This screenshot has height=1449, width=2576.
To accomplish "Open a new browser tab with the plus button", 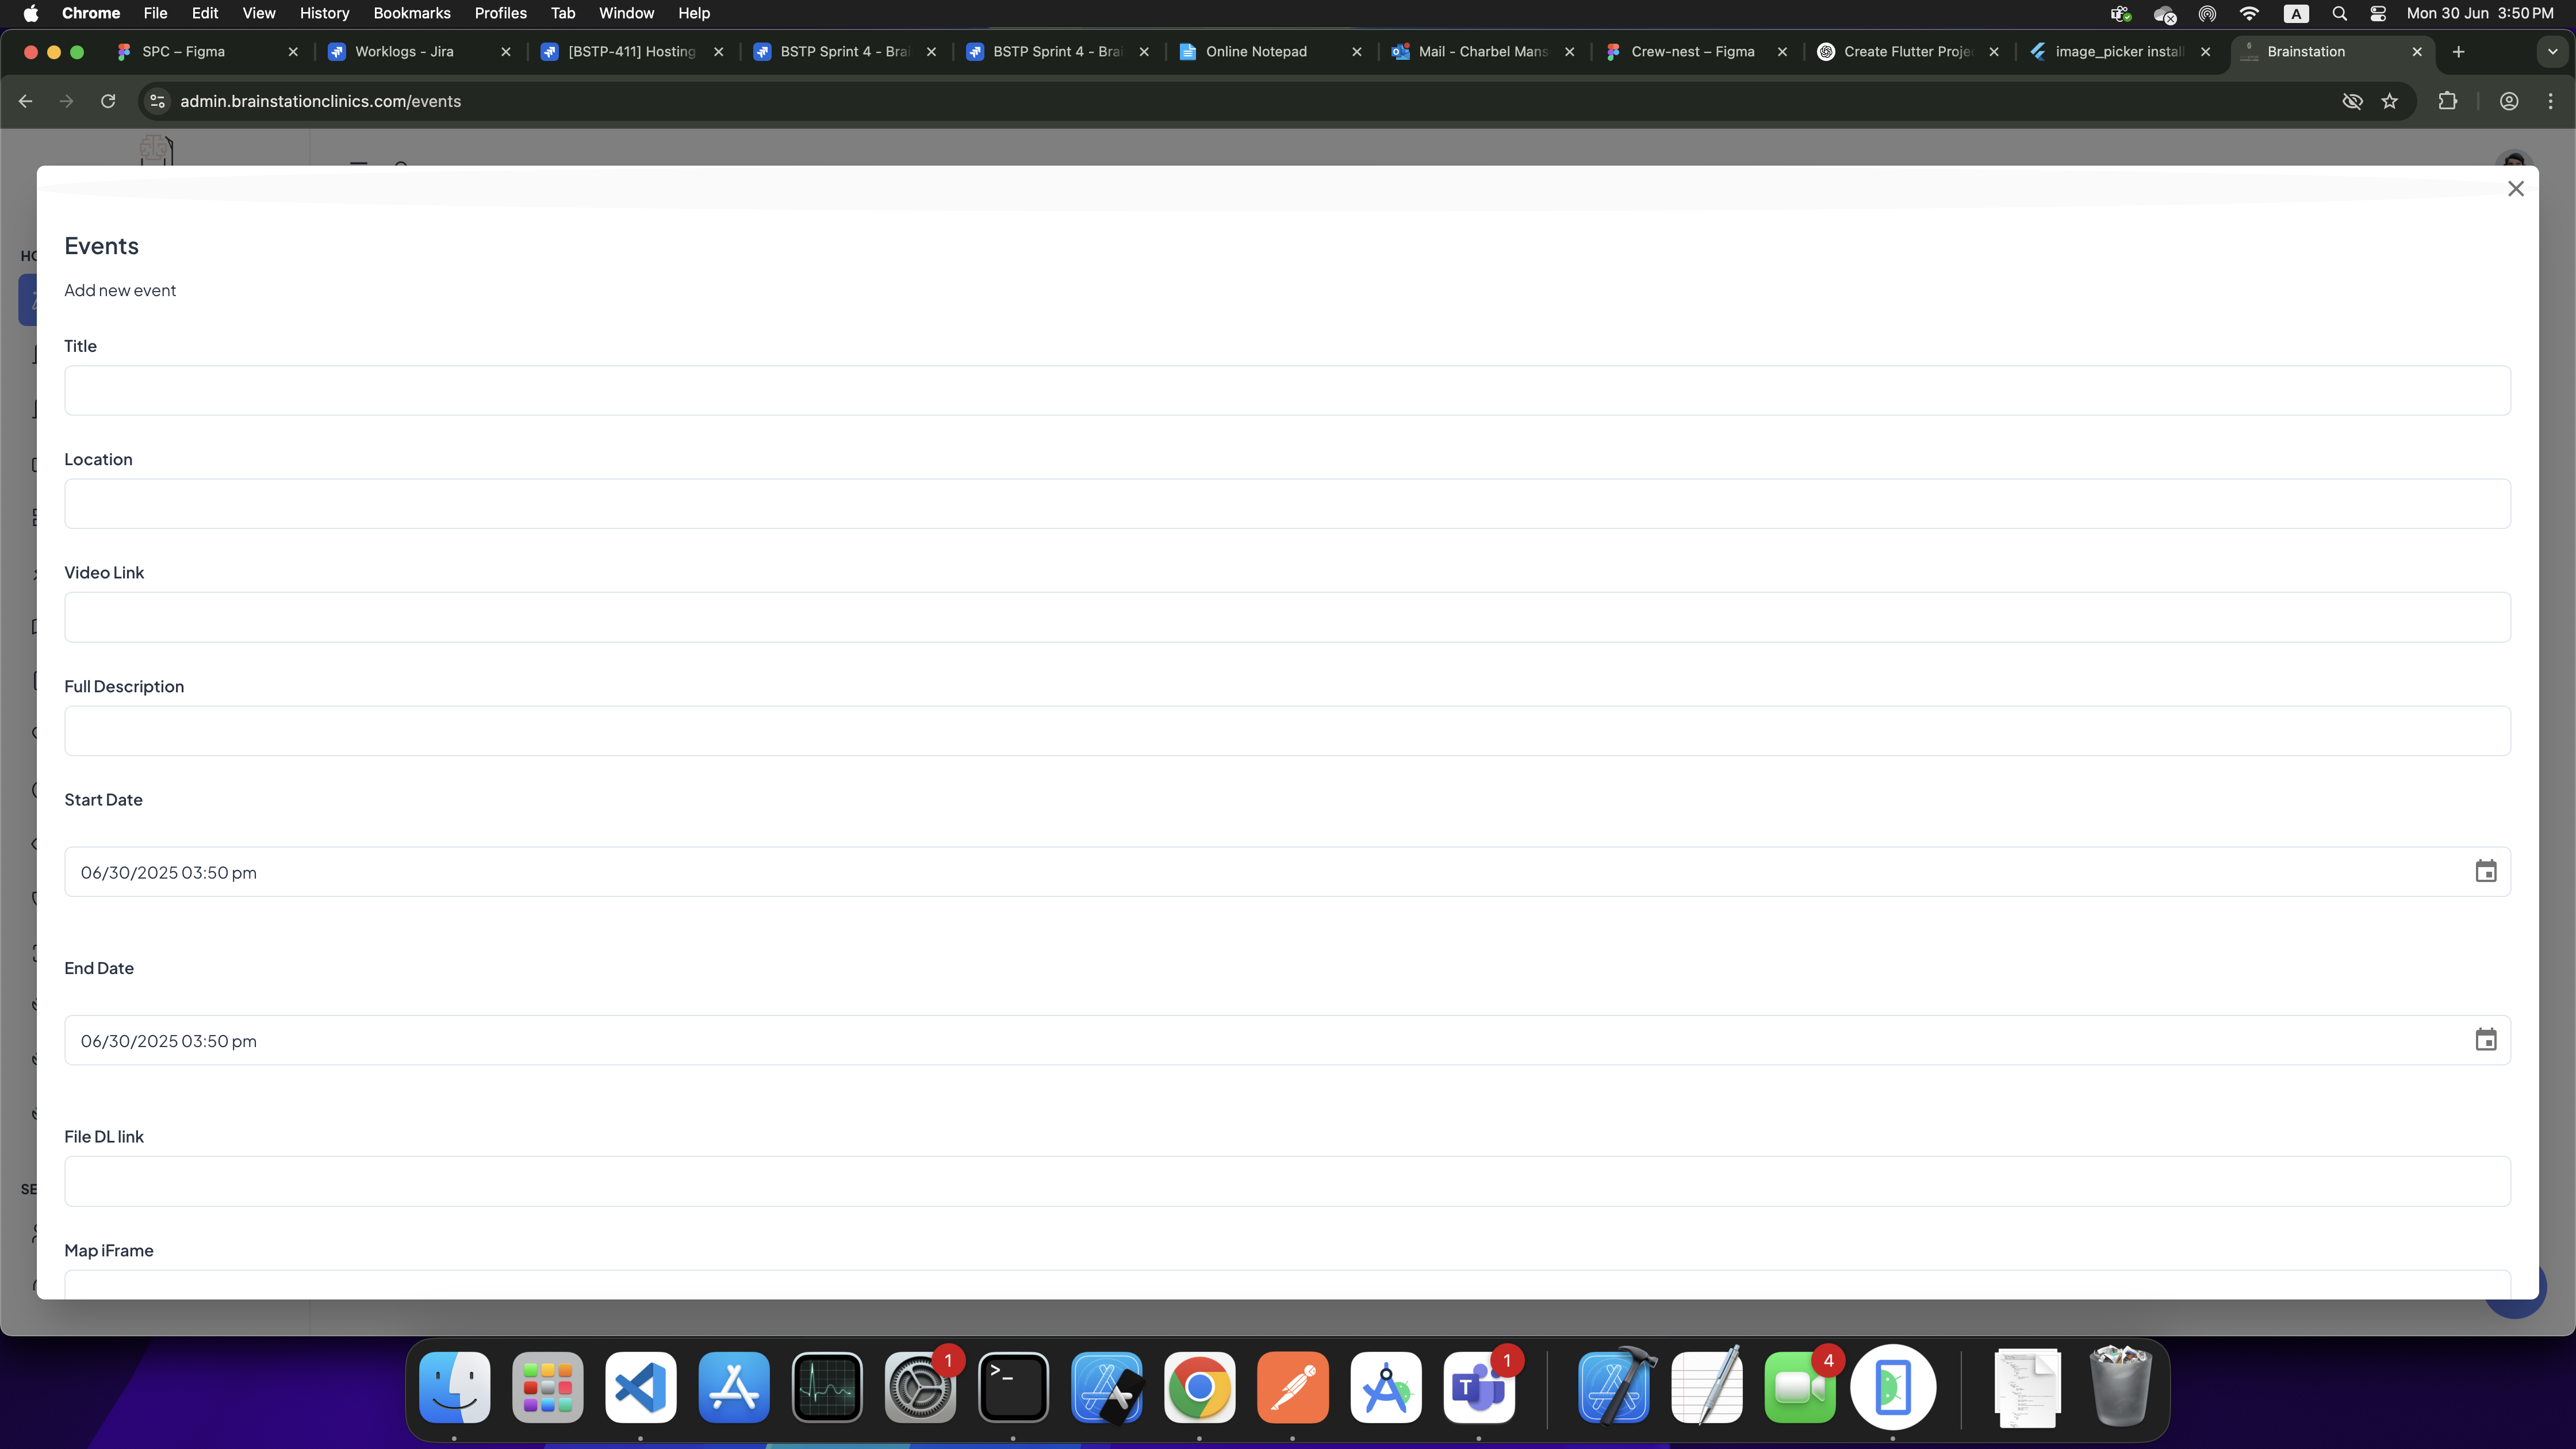I will (x=2458, y=51).
